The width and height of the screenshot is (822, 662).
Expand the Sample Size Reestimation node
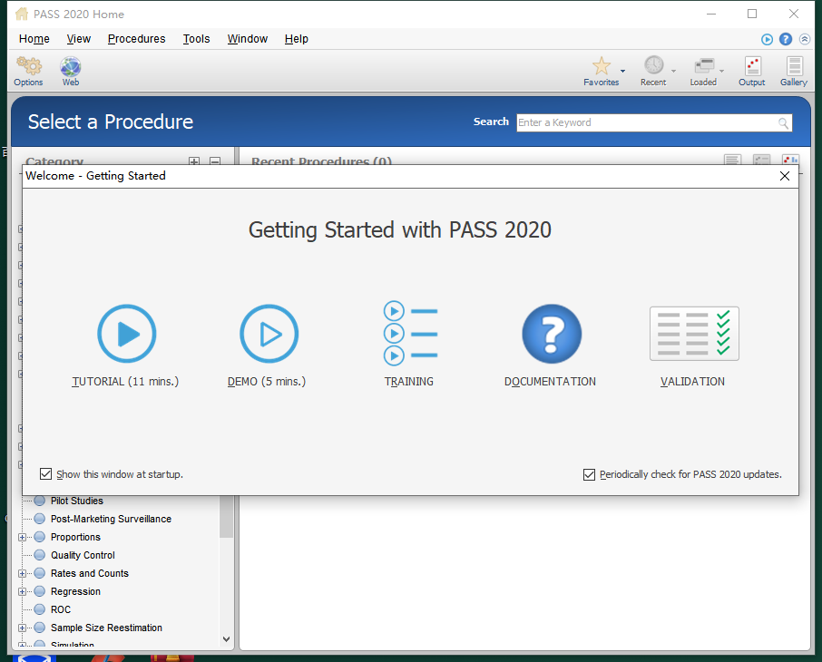[22, 628]
